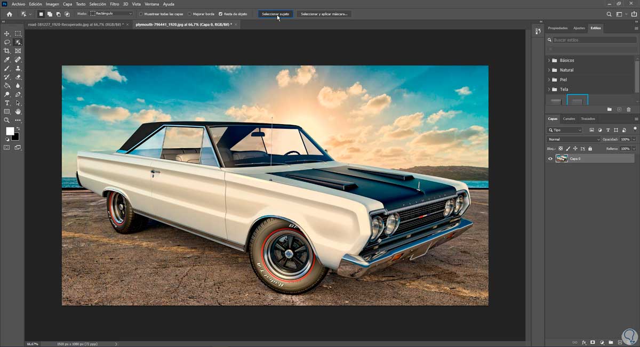Image resolution: width=640 pixels, height=347 pixels.
Task: Click the Zoom tool in toolbar
Action: click(x=7, y=120)
